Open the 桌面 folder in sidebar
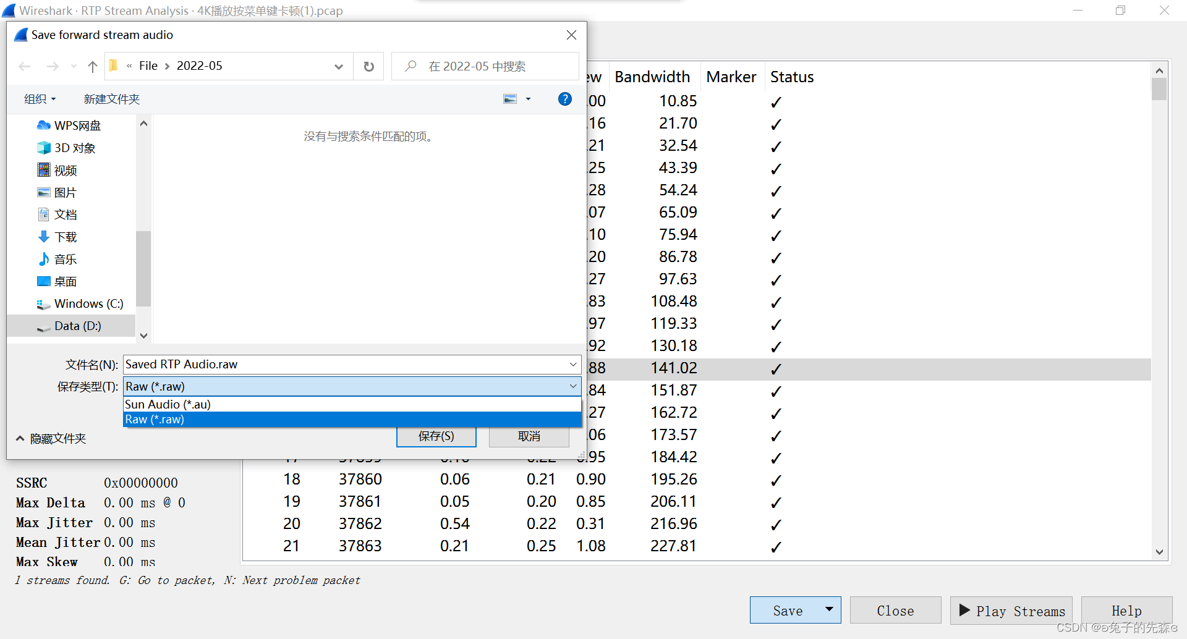 point(66,281)
